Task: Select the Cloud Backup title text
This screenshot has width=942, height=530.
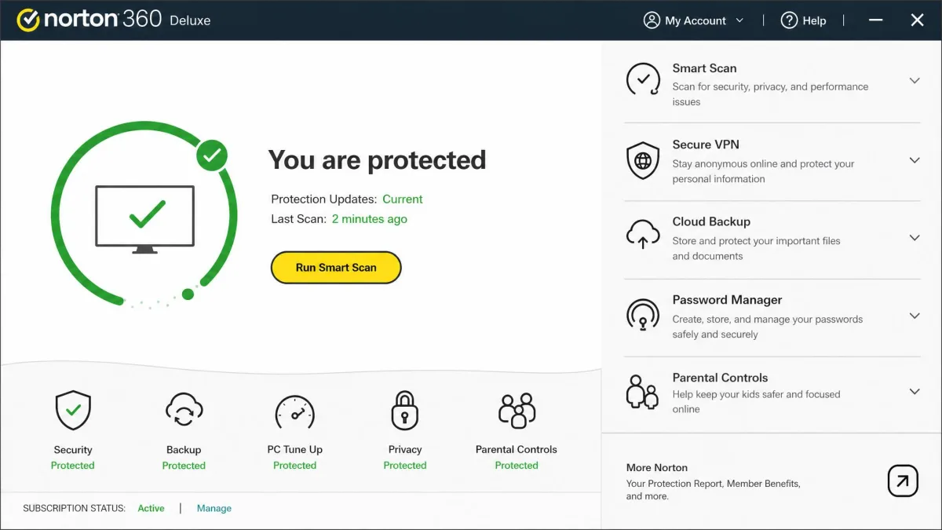Action: (x=711, y=221)
